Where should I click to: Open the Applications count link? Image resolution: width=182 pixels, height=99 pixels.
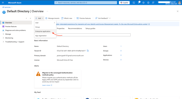[121, 55]
